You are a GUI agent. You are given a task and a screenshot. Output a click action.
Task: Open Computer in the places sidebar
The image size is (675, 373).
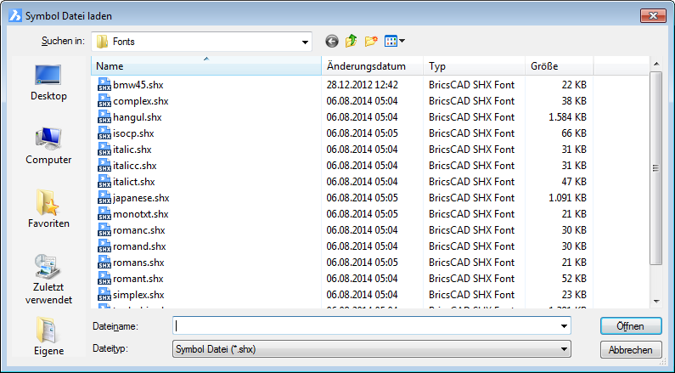tap(48, 146)
